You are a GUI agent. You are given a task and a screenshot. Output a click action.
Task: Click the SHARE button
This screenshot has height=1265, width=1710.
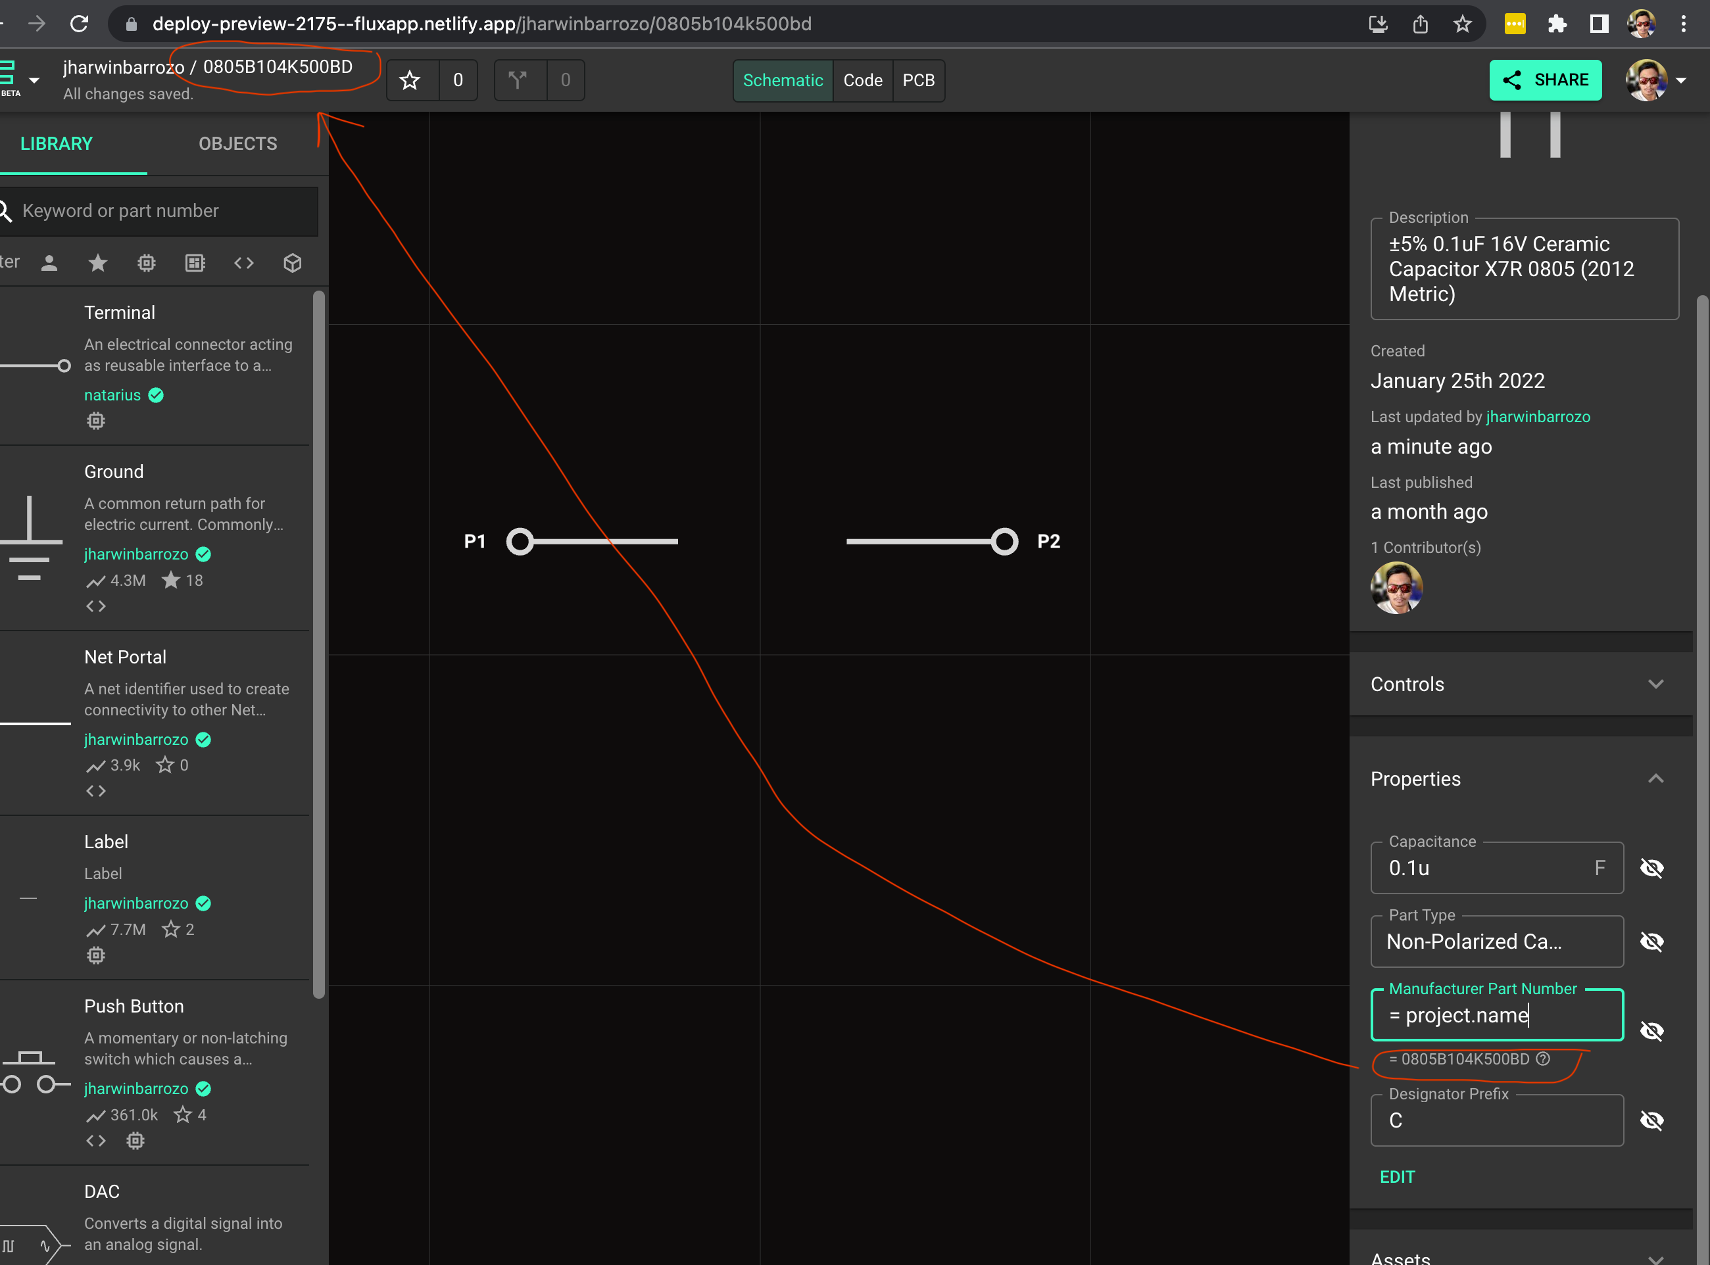click(1544, 80)
